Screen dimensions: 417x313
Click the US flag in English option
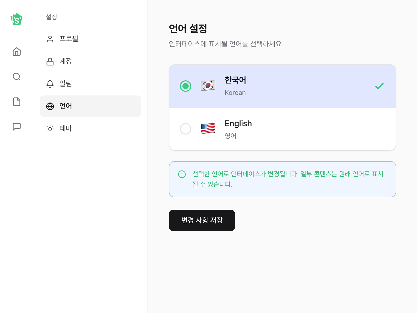click(208, 128)
